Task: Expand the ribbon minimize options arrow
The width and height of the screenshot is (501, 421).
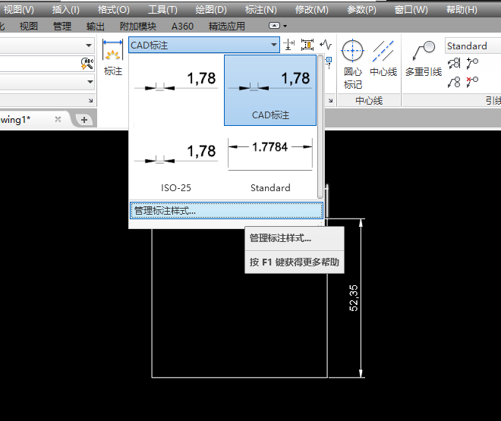Action: click(x=285, y=26)
